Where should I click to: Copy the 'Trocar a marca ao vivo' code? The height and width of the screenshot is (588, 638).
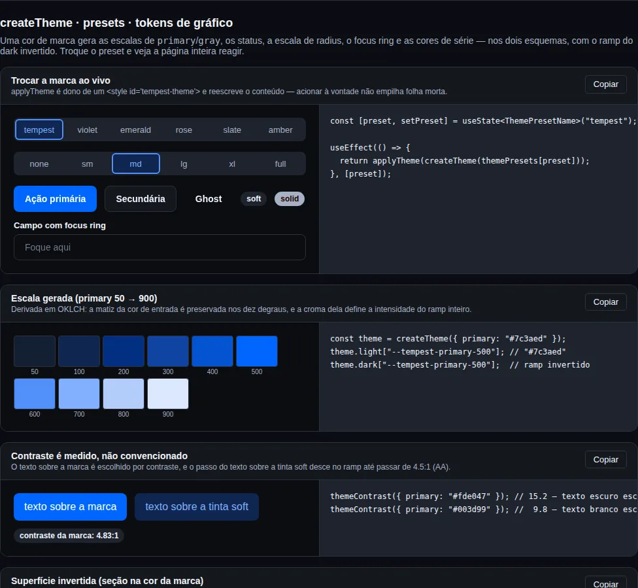(x=605, y=84)
